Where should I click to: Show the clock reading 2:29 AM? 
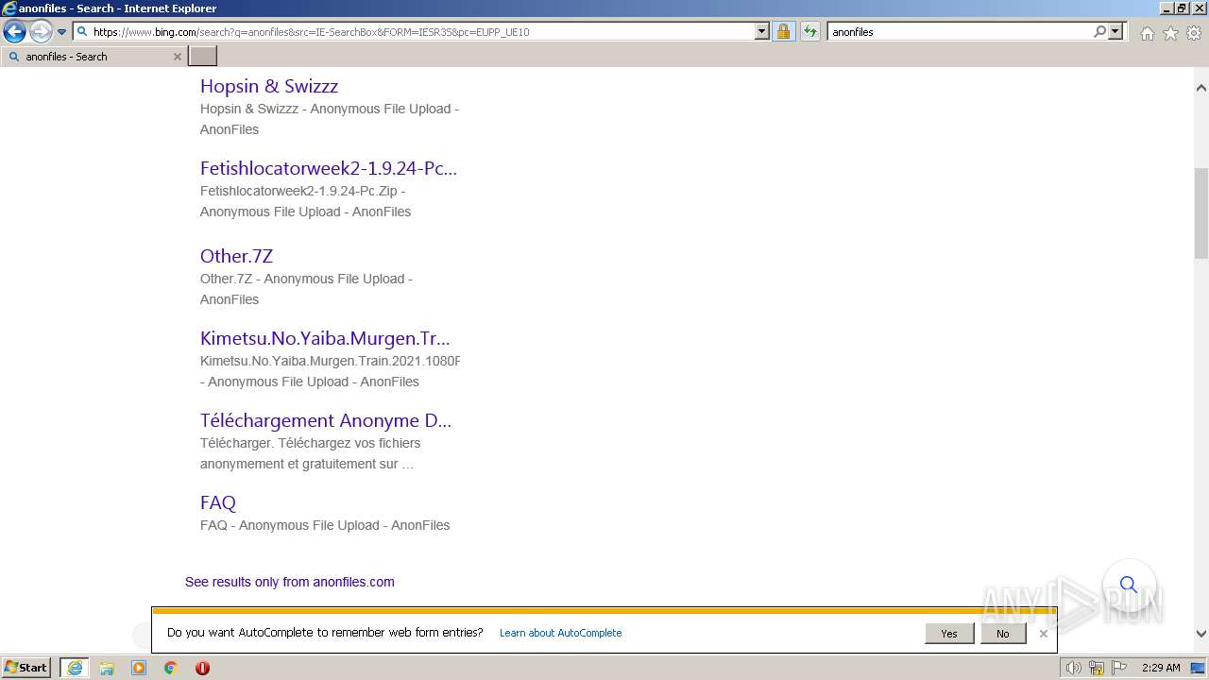1161,668
